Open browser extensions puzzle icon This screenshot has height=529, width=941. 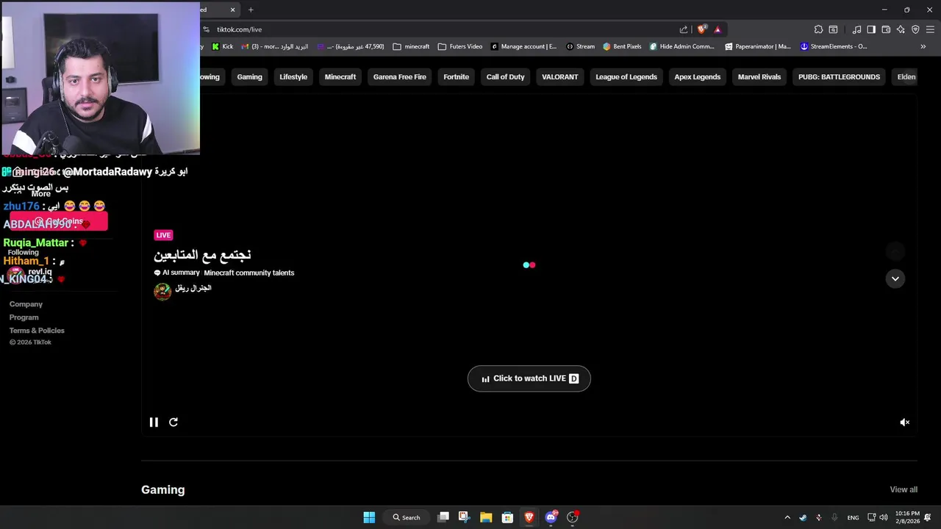coord(818,29)
